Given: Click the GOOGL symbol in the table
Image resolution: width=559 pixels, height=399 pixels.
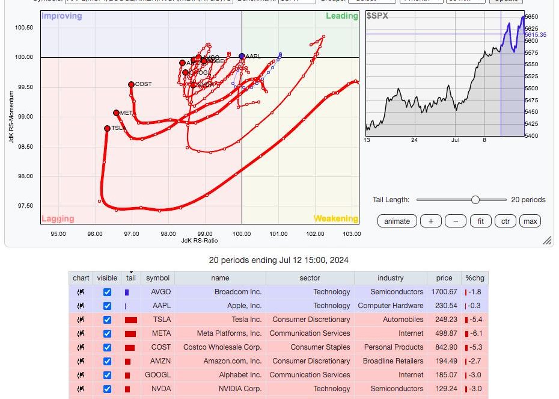Looking at the screenshot, I should [x=157, y=375].
